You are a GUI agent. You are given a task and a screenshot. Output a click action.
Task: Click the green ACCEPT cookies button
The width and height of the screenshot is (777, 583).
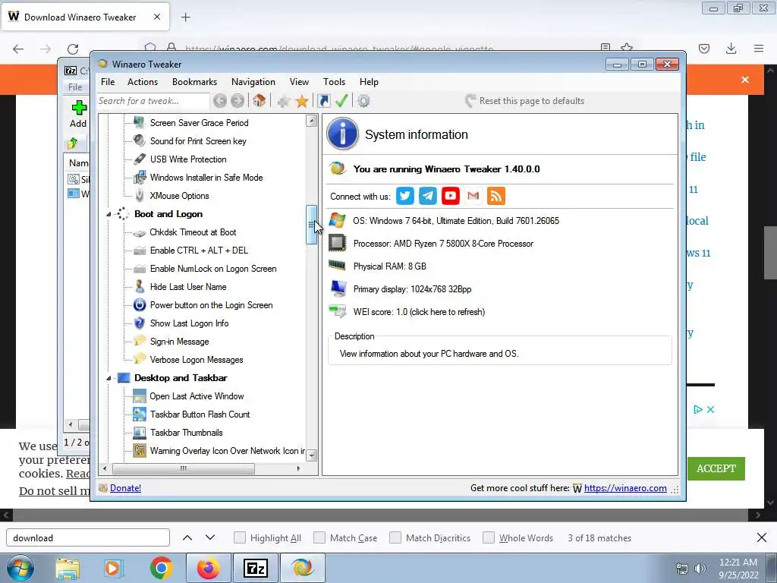coord(716,468)
